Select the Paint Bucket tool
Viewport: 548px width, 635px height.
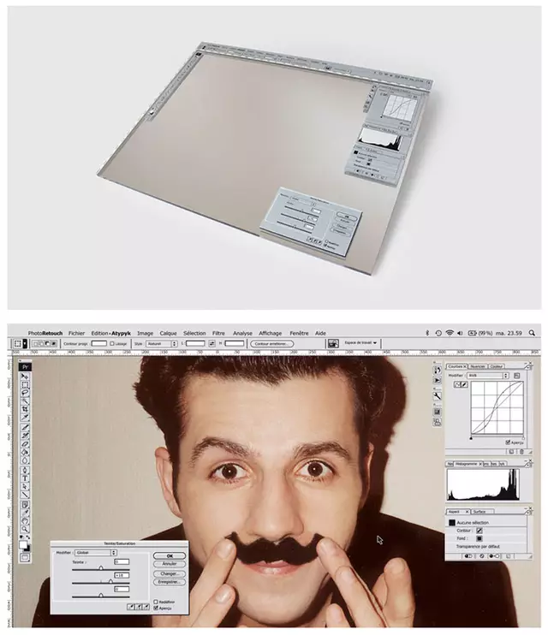point(25,452)
